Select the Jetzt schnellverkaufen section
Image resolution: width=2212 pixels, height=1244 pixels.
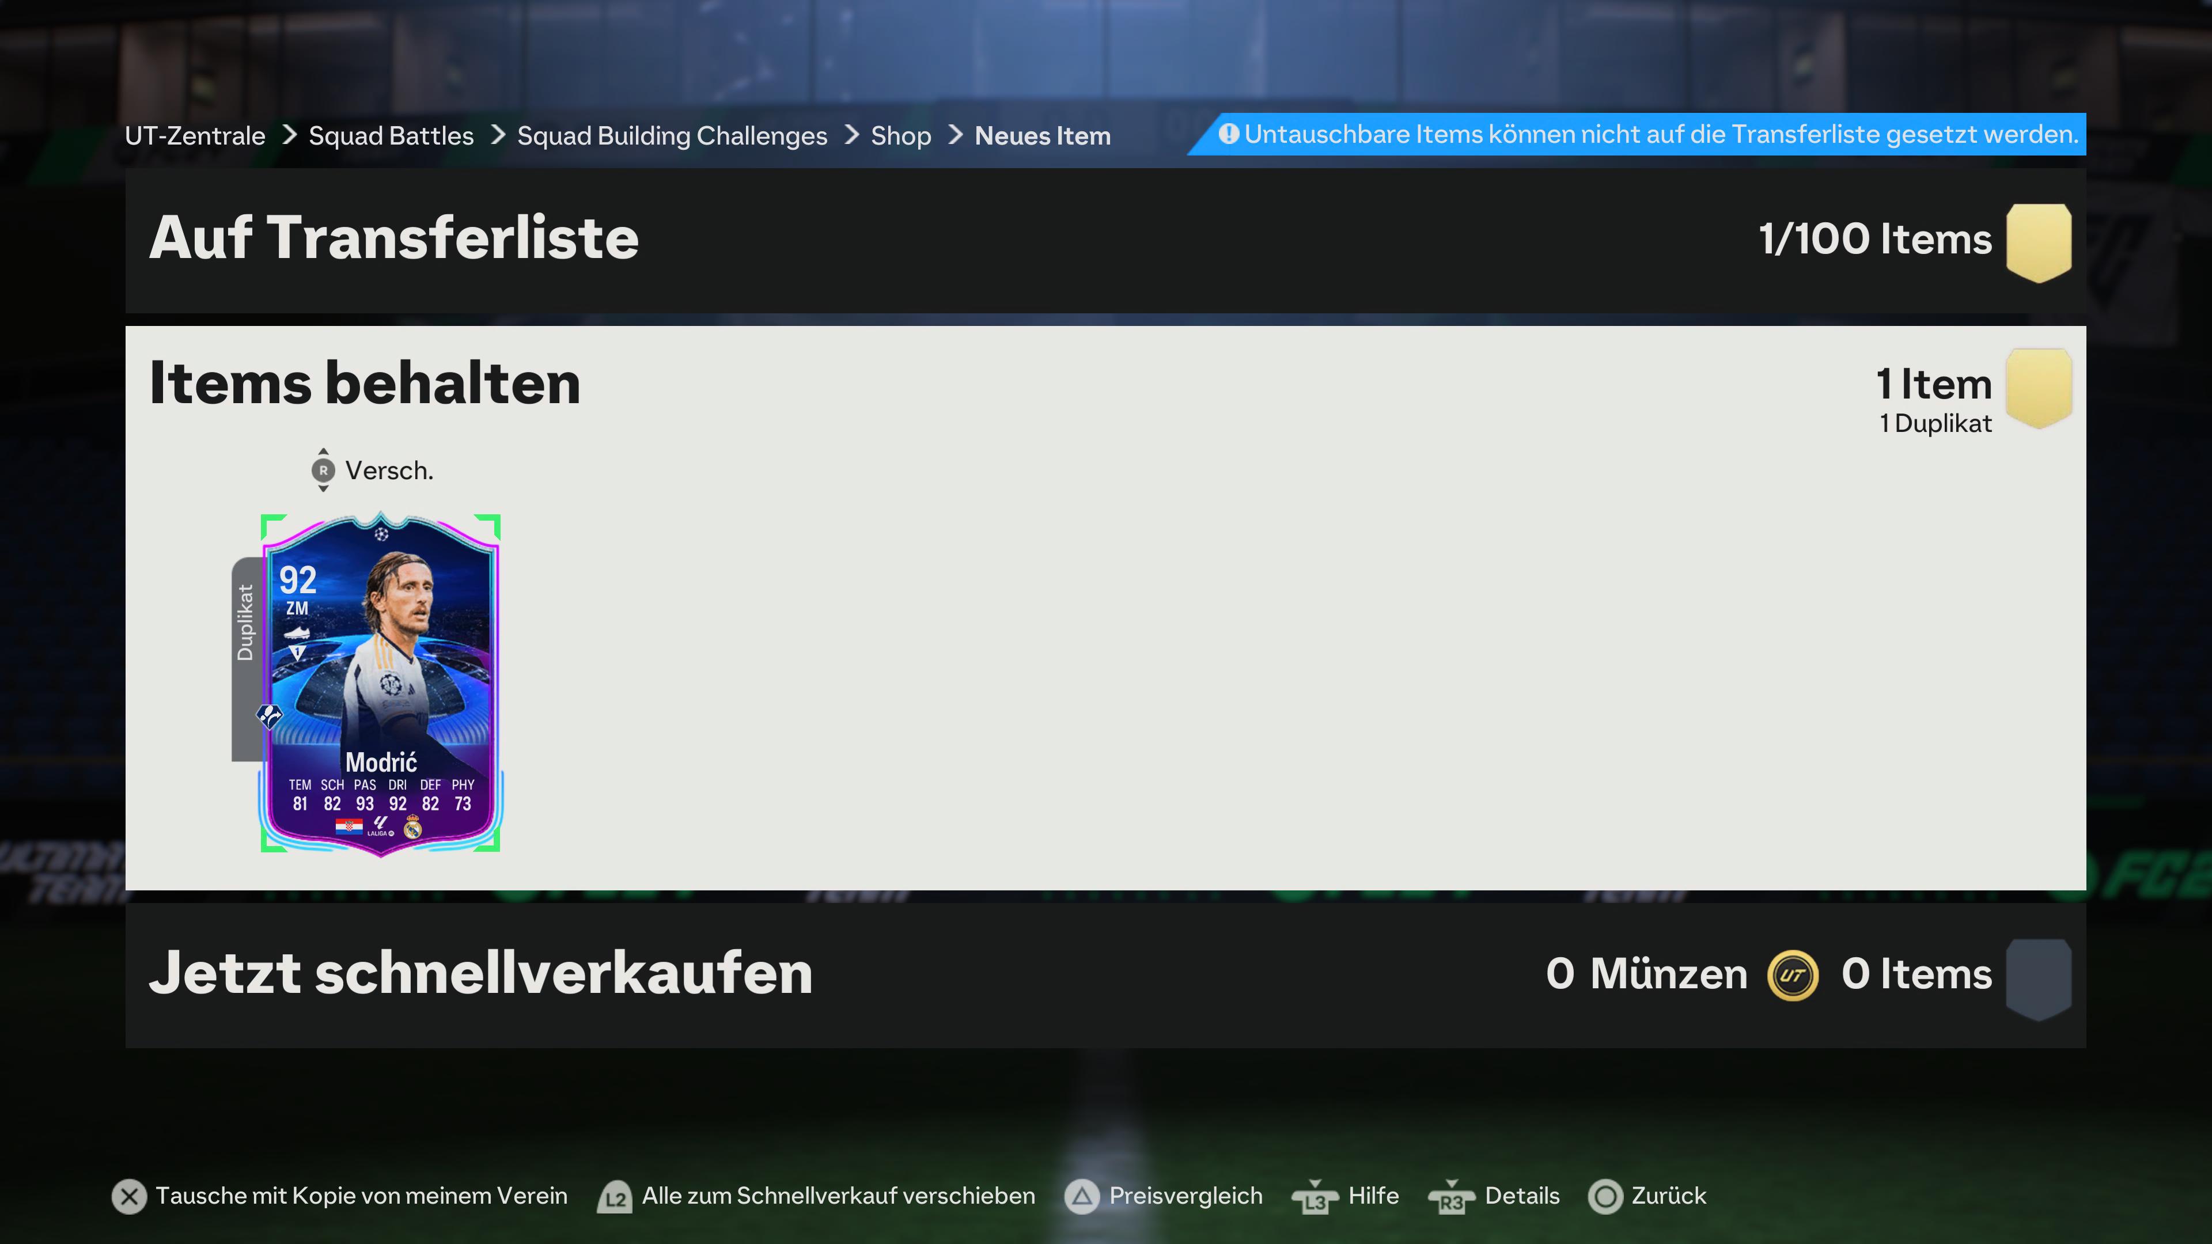coord(1105,975)
